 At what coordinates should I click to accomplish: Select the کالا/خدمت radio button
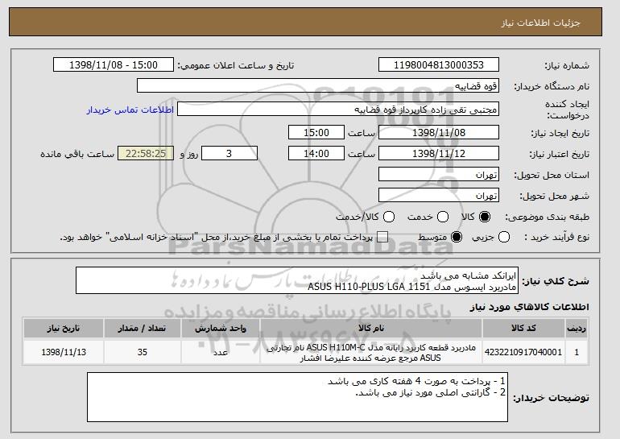[389, 217]
